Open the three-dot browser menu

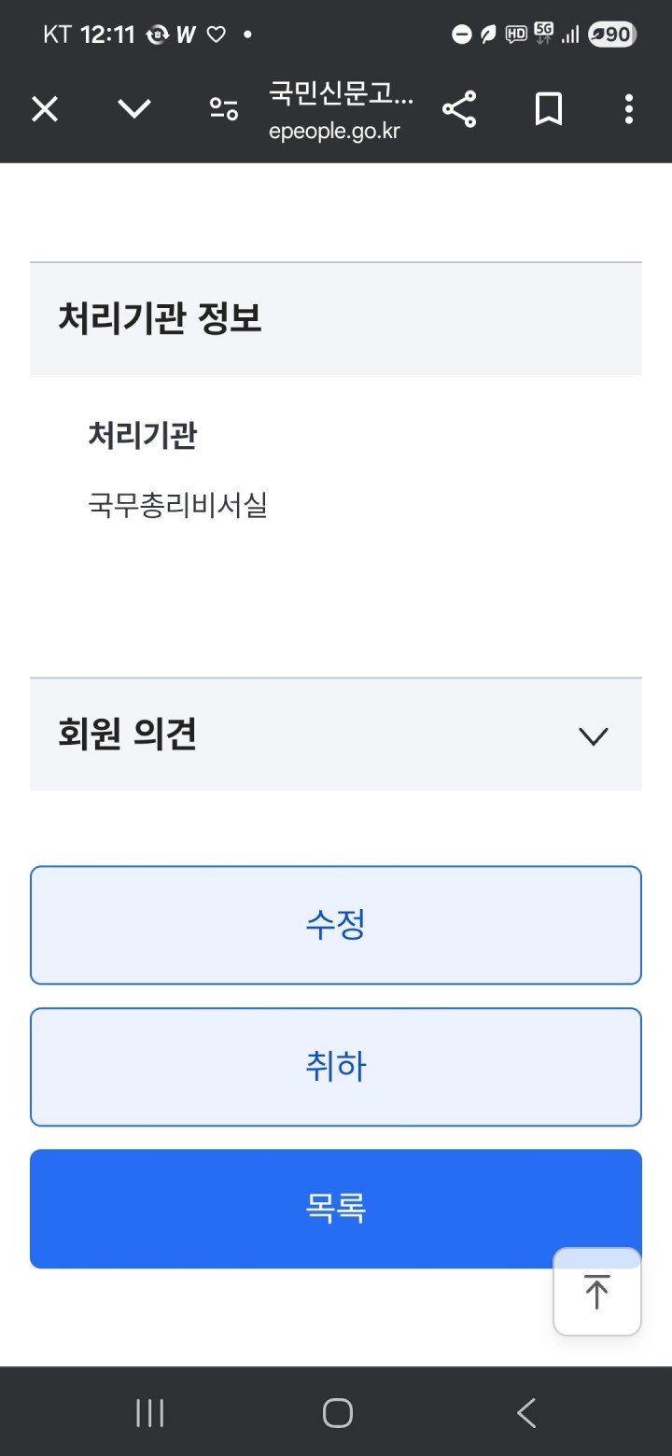click(629, 110)
